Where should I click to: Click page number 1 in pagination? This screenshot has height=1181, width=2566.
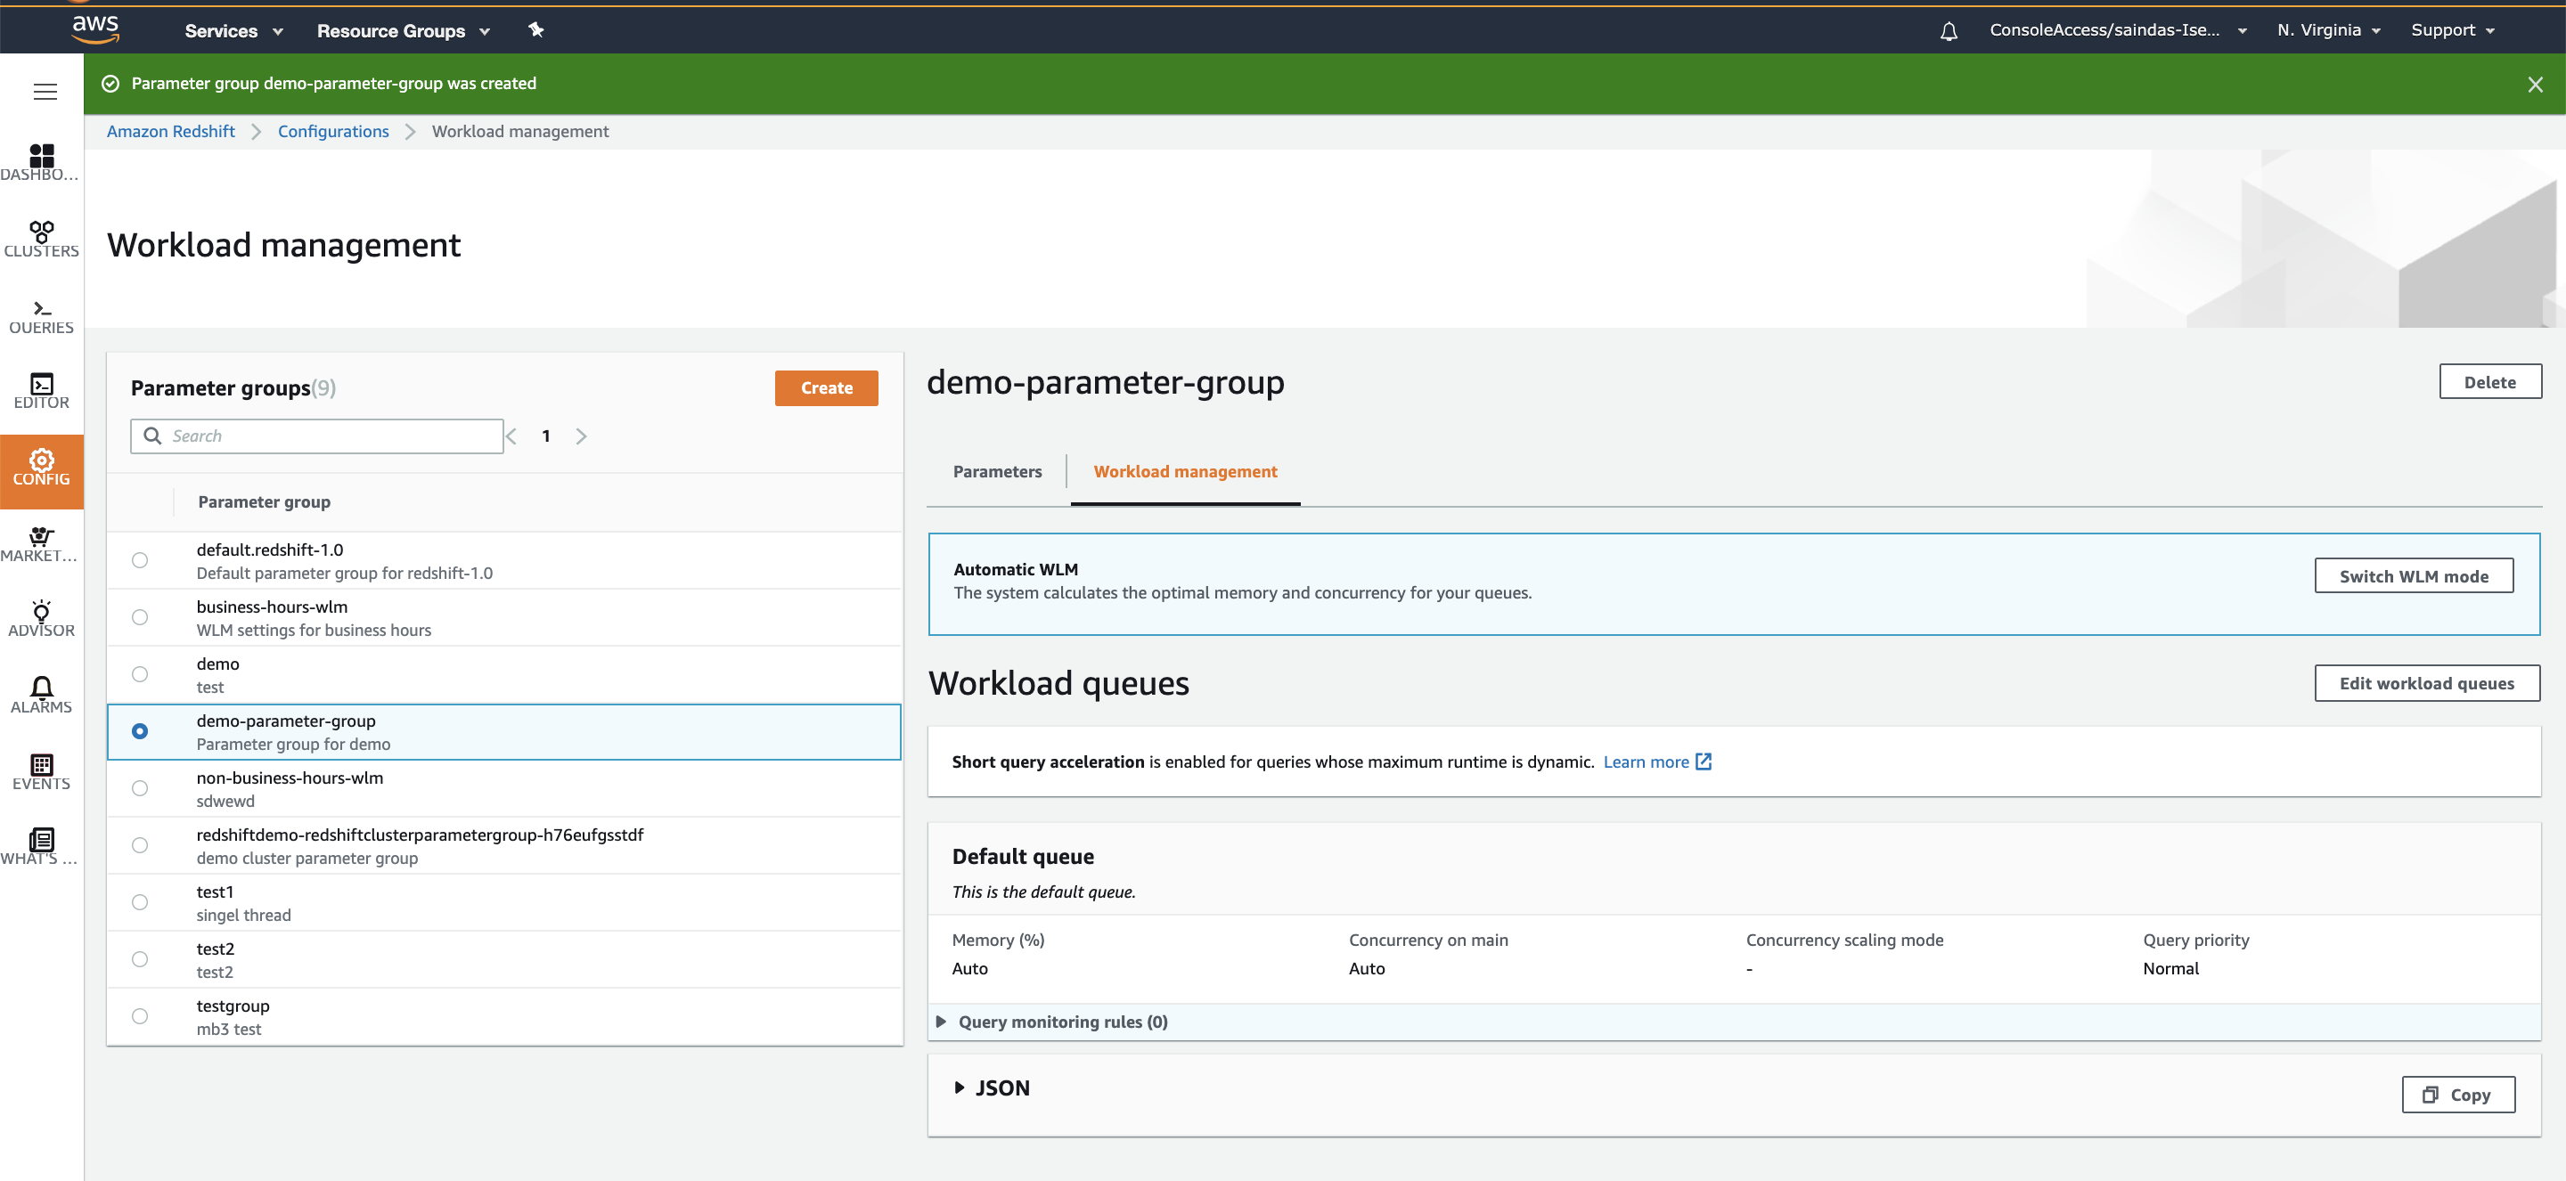546,436
